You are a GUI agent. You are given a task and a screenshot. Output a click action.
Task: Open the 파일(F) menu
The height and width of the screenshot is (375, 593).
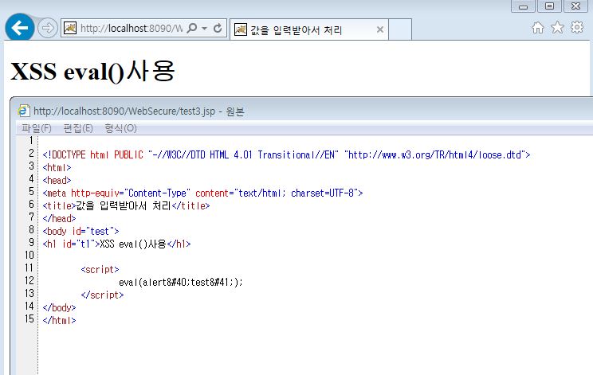pos(37,128)
